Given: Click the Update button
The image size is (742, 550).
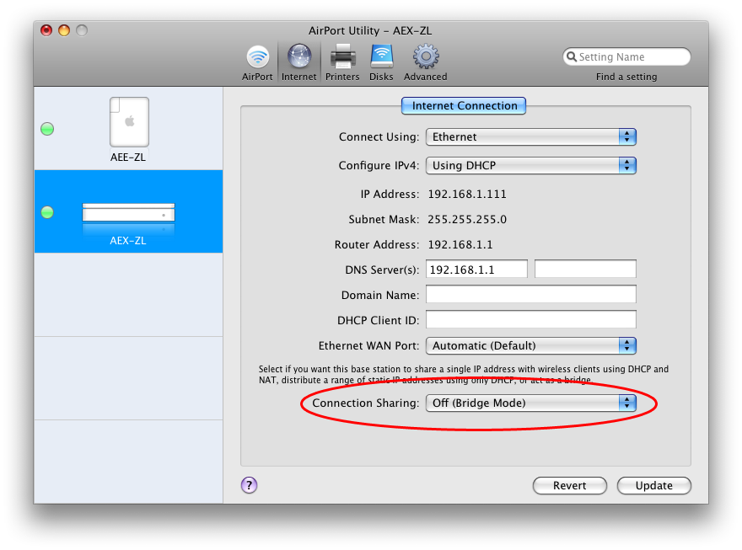Looking at the screenshot, I should coord(654,486).
